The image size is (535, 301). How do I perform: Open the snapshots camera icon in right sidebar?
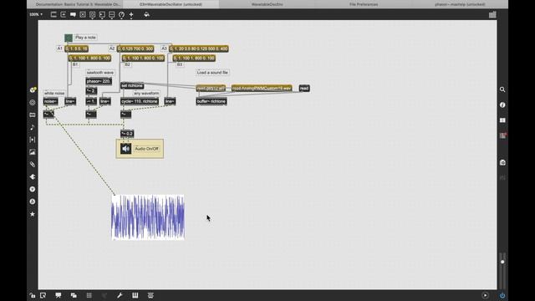coord(502,162)
